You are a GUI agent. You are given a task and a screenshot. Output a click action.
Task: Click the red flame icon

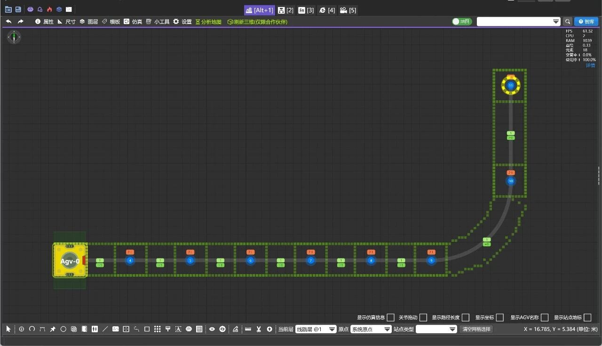[x=49, y=9]
